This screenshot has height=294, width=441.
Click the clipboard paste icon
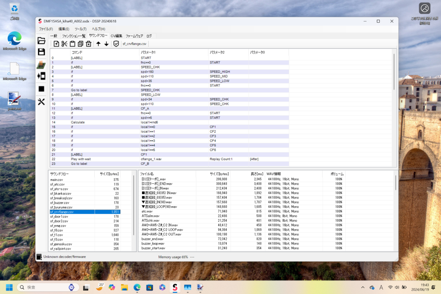pos(72,44)
